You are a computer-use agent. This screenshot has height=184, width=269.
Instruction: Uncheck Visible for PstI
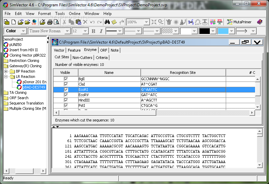coord(66,105)
